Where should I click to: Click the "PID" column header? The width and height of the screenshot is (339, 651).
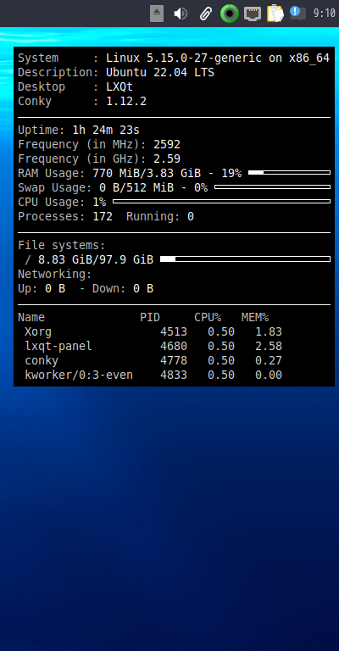point(150,317)
